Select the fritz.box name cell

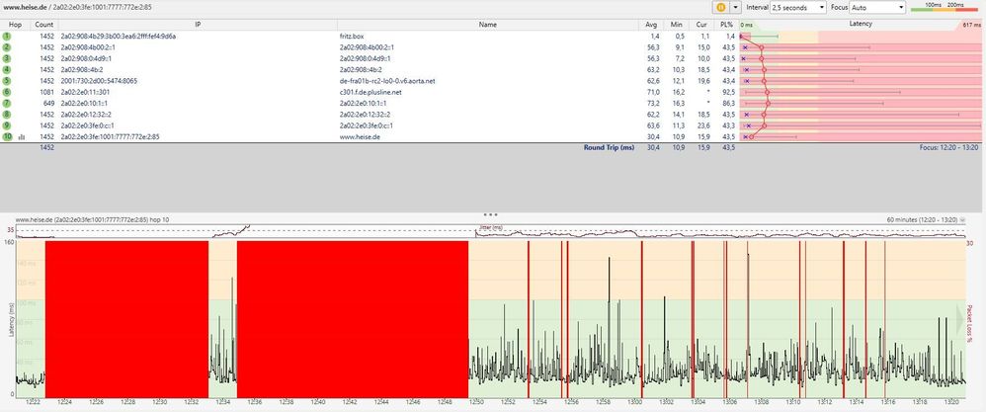pyautogui.click(x=351, y=37)
